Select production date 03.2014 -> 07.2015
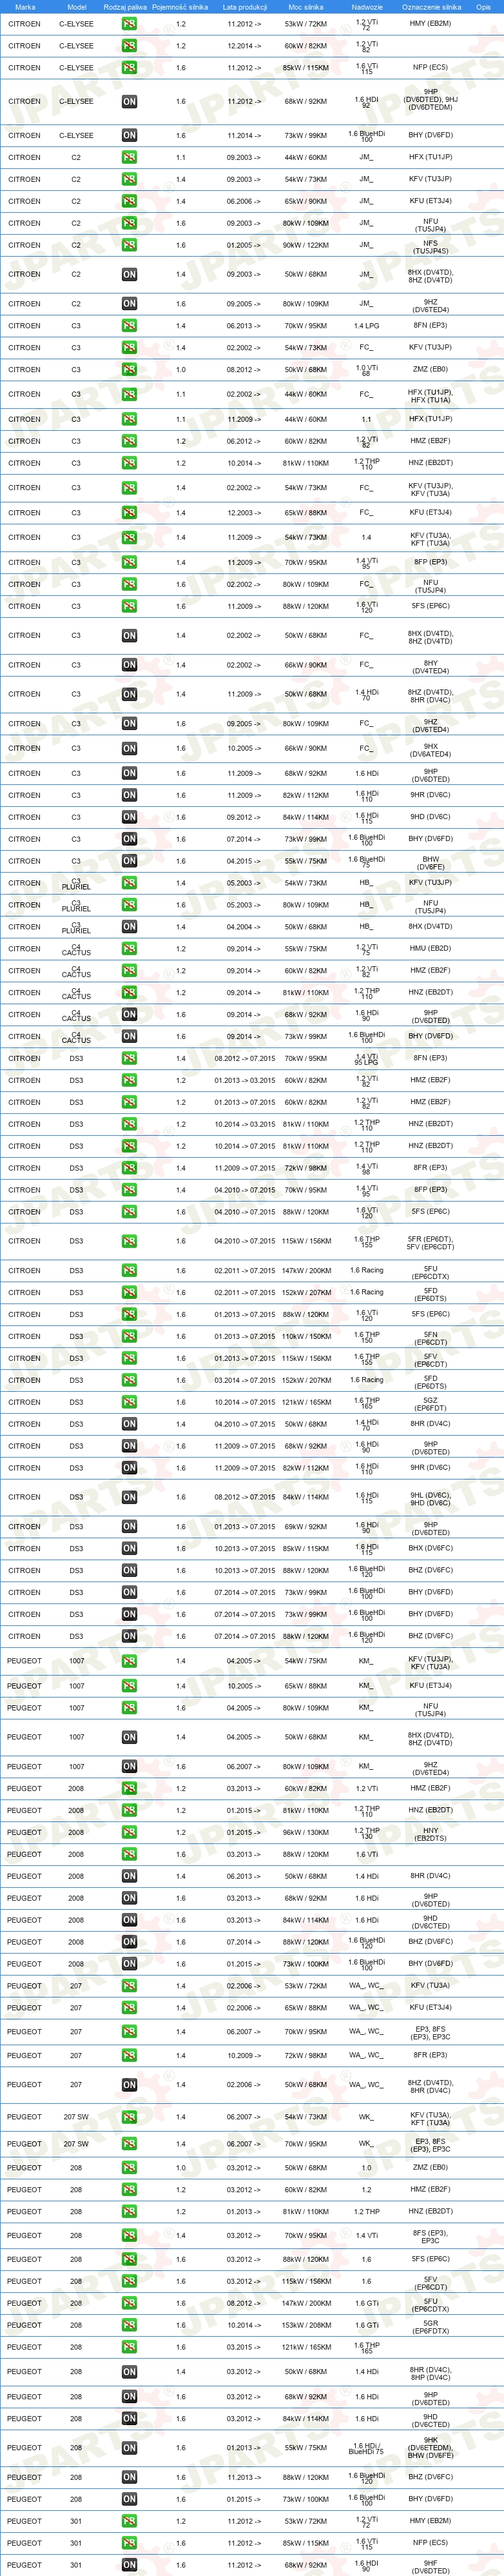The image size is (504, 2576). [x=244, y=1380]
